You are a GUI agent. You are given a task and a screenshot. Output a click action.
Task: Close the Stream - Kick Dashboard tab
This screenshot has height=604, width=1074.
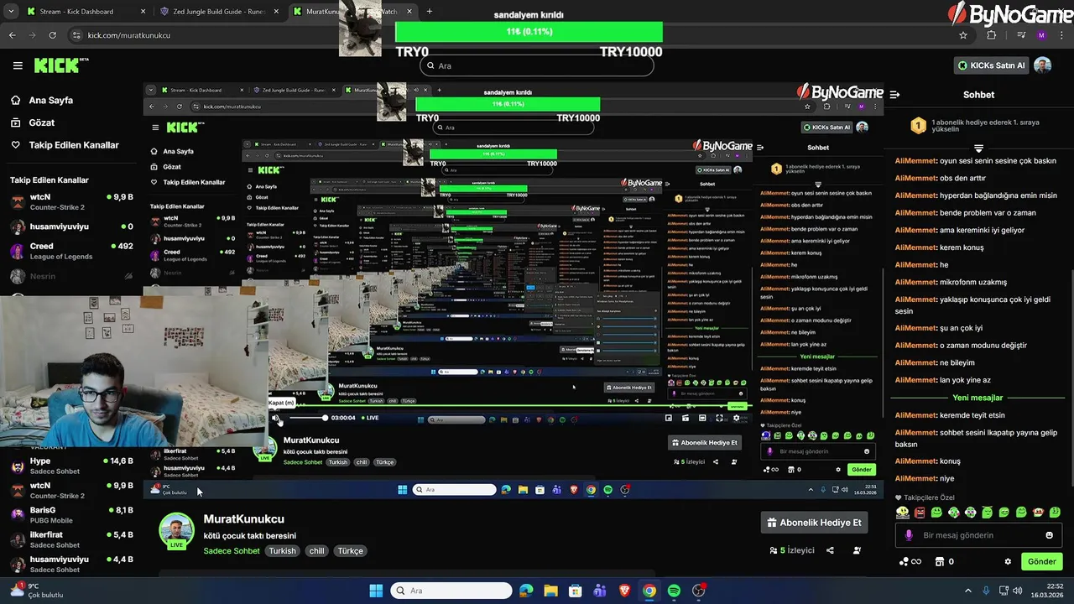143,12
